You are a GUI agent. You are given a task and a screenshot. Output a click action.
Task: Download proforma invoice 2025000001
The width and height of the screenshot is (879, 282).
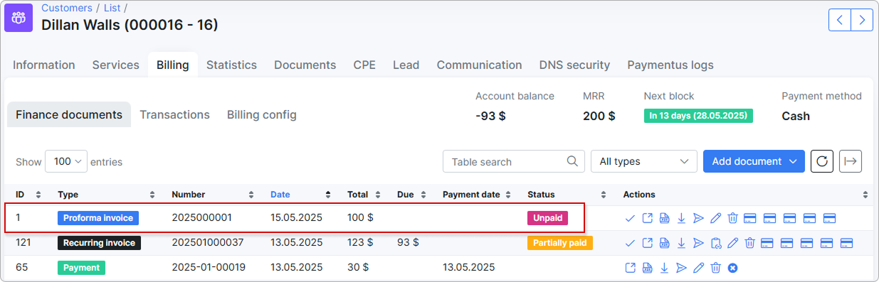[x=681, y=218]
